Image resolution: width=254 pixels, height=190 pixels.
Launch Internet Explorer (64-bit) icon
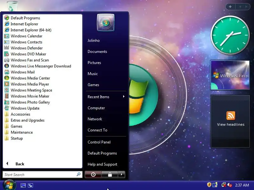tap(7, 30)
